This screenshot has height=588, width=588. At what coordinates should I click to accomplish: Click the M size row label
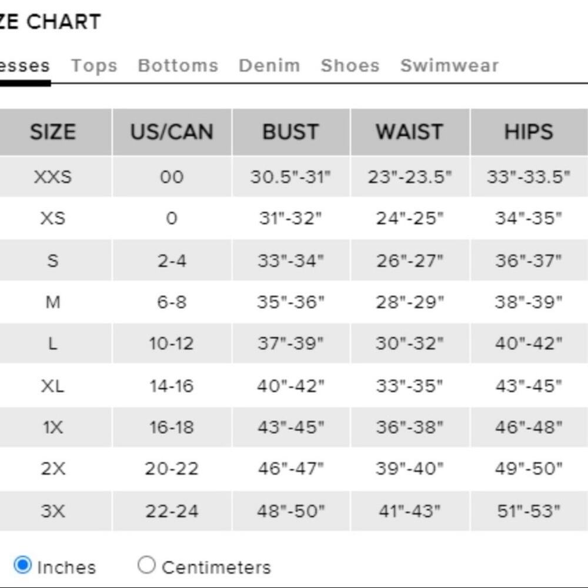[53, 302]
